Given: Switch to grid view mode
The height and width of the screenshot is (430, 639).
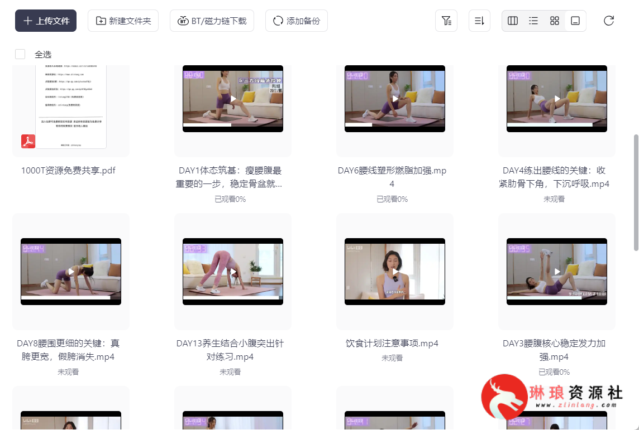Looking at the screenshot, I should [555, 21].
